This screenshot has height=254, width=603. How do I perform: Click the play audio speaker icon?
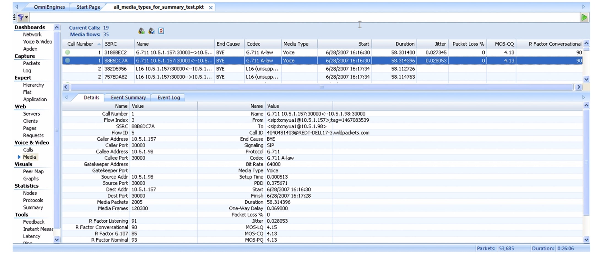click(x=141, y=31)
